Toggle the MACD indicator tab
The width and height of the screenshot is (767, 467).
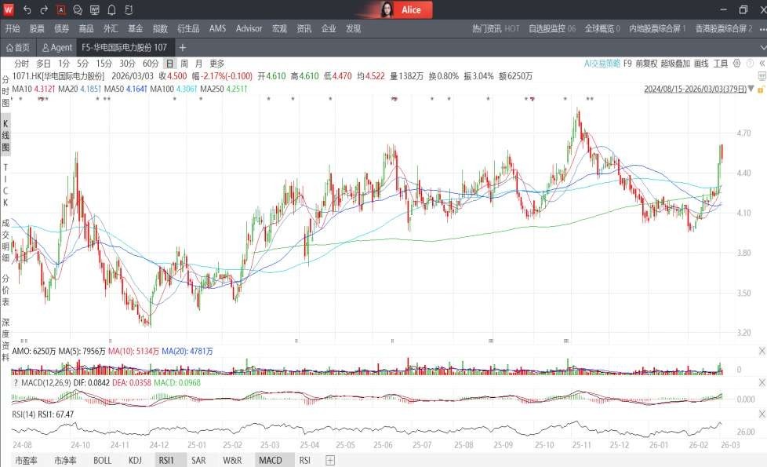pyautogui.click(x=270, y=461)
